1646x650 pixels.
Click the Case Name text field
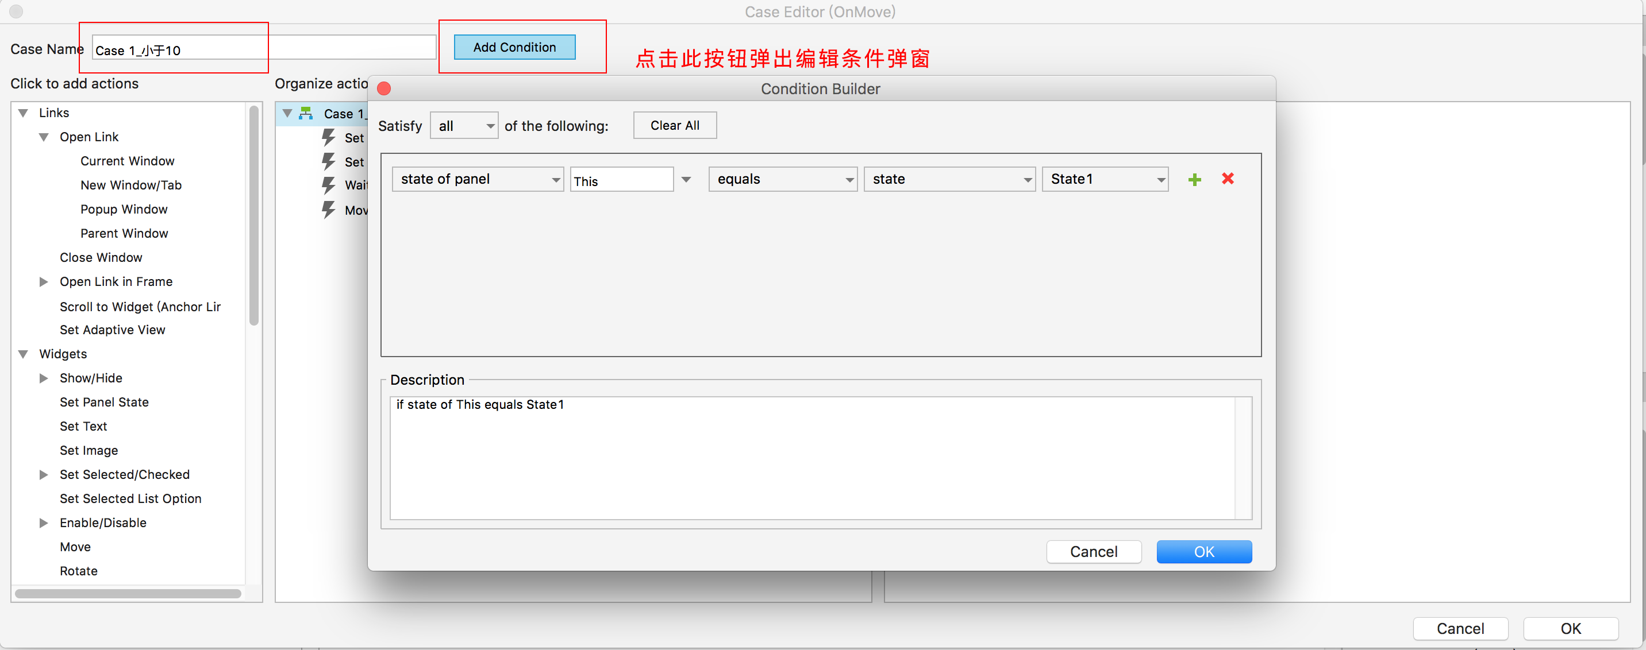point(263,49)
